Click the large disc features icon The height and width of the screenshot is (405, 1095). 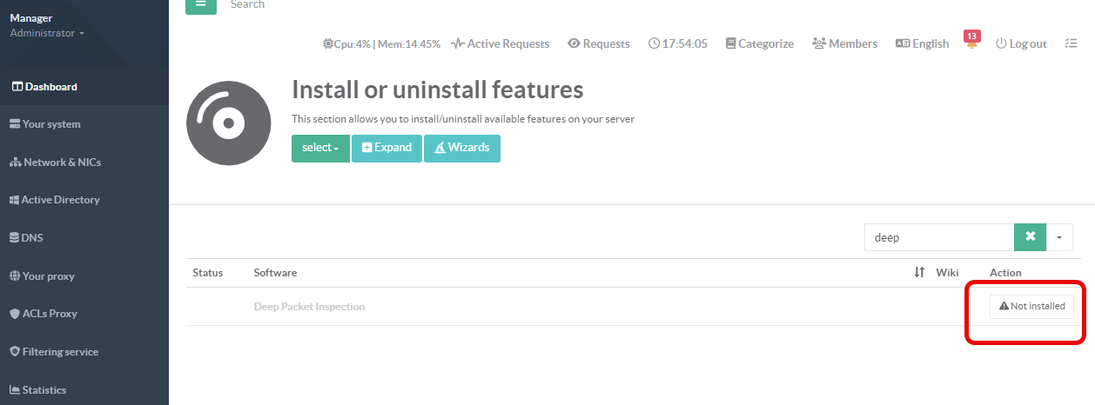228,123
